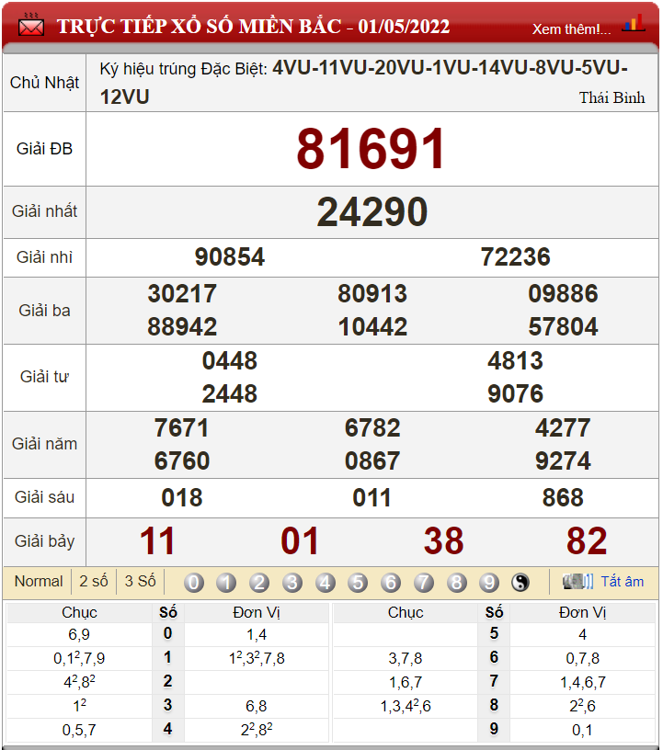663x750 pixels.
Task: Click the Thái Bình province link
Action: pyautogui.click(x=612, y=97)
